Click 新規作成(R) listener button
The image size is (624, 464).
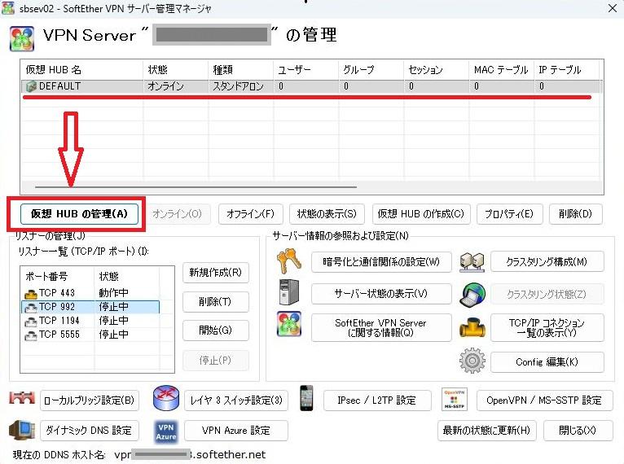[x=216, y=273]
